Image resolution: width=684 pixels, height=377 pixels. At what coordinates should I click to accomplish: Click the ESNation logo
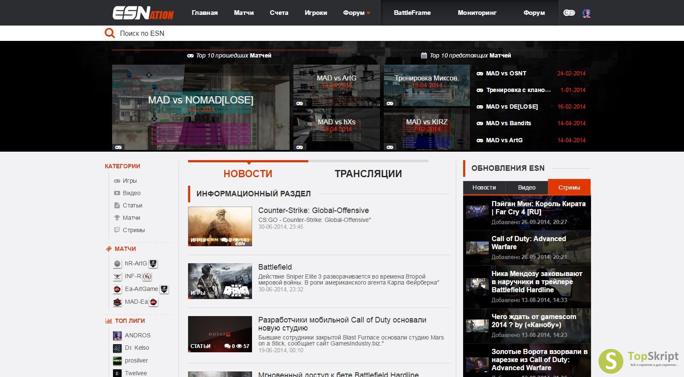pyautogui.click(x=143, y=13)
